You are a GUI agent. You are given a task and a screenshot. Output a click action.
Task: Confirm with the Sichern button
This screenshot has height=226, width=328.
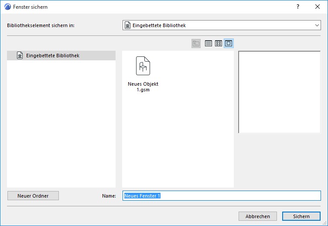[301, 216]
